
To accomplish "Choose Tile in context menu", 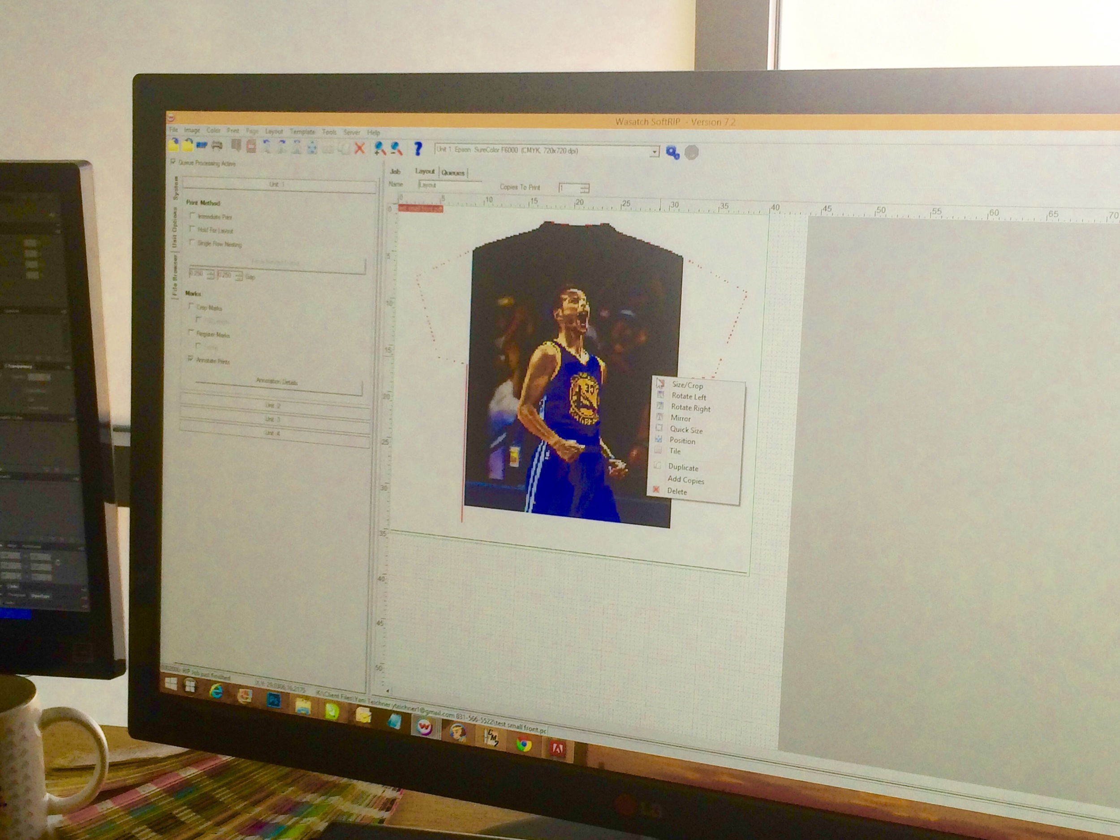I will tap(675, 451).
